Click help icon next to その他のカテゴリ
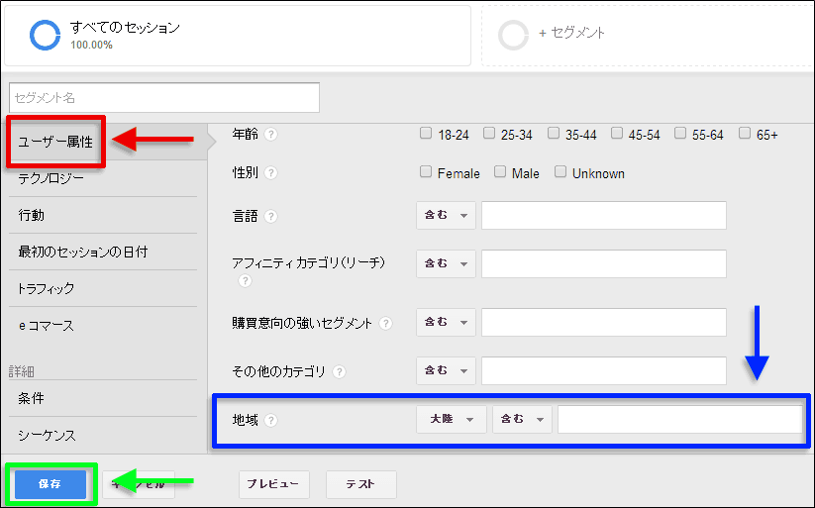Screen dimensions: 815x508 340,372
